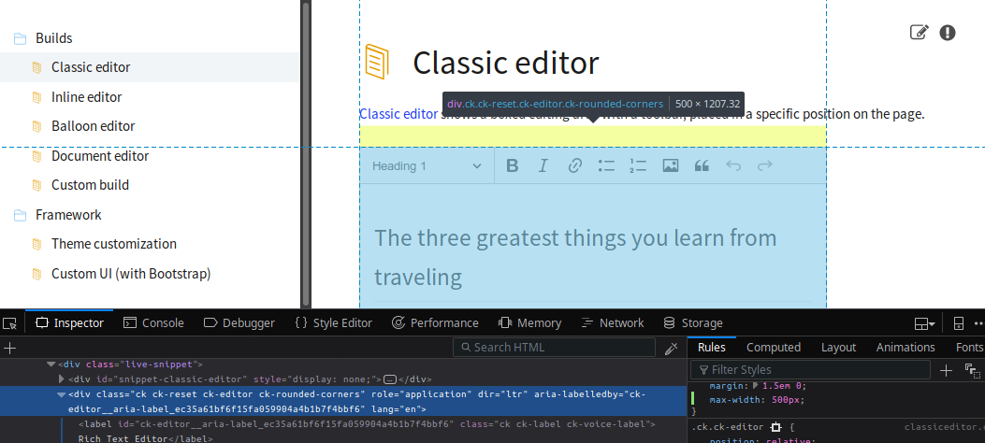Toggle italic formatting in editor toolbar
Image resolution: width=985 pixels, height=443 pixels.
pyautogui.click(x=543, y=165)
